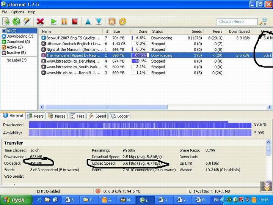
Task: Select the bitreactor.to_South.Park torrent row
Action: click(x=156, y=67)
